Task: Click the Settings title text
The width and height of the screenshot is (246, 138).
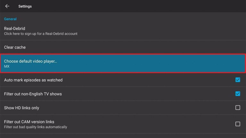Action: pos(25,6)
